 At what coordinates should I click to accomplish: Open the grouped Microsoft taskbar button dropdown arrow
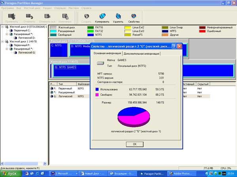click(76, 174)
